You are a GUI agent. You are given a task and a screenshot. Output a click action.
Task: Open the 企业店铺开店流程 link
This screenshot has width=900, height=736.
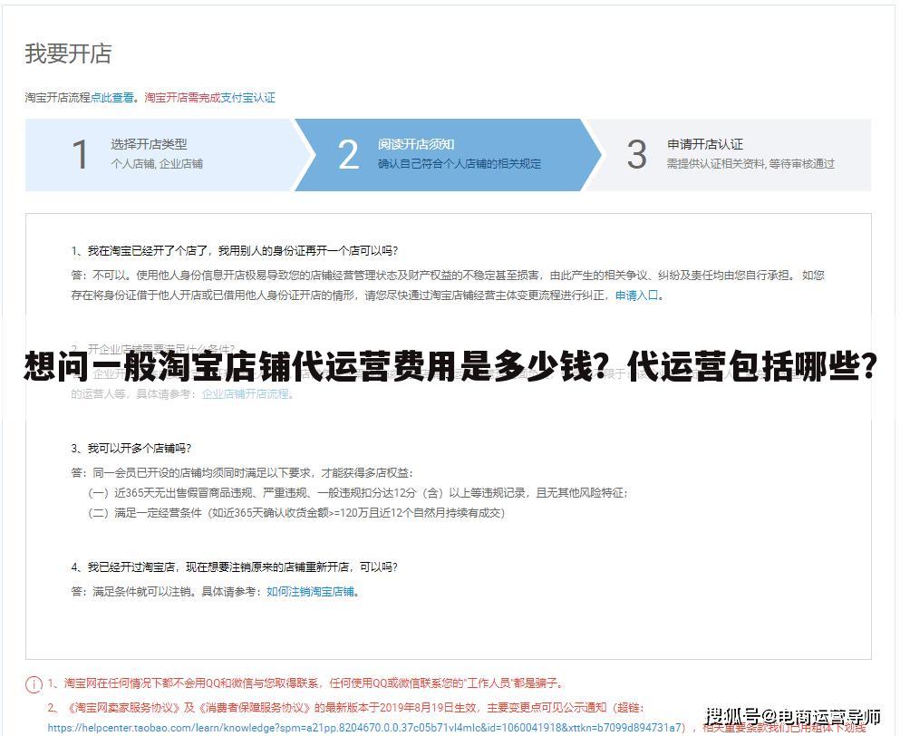click(x=245, y=394)
